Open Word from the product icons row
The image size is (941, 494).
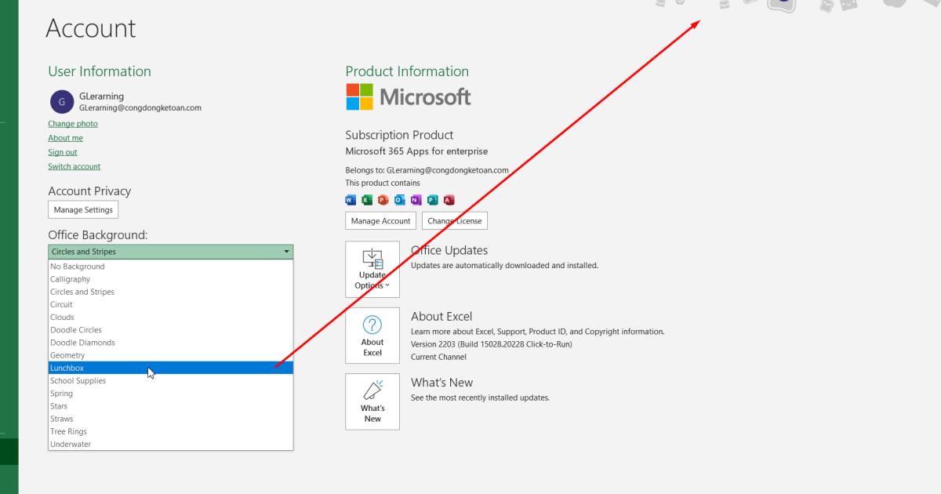point(350,200)
